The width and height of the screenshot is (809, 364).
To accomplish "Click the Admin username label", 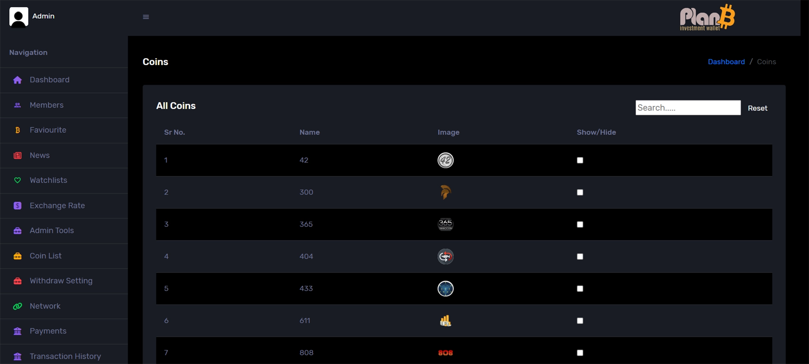I will coord(44,16).
